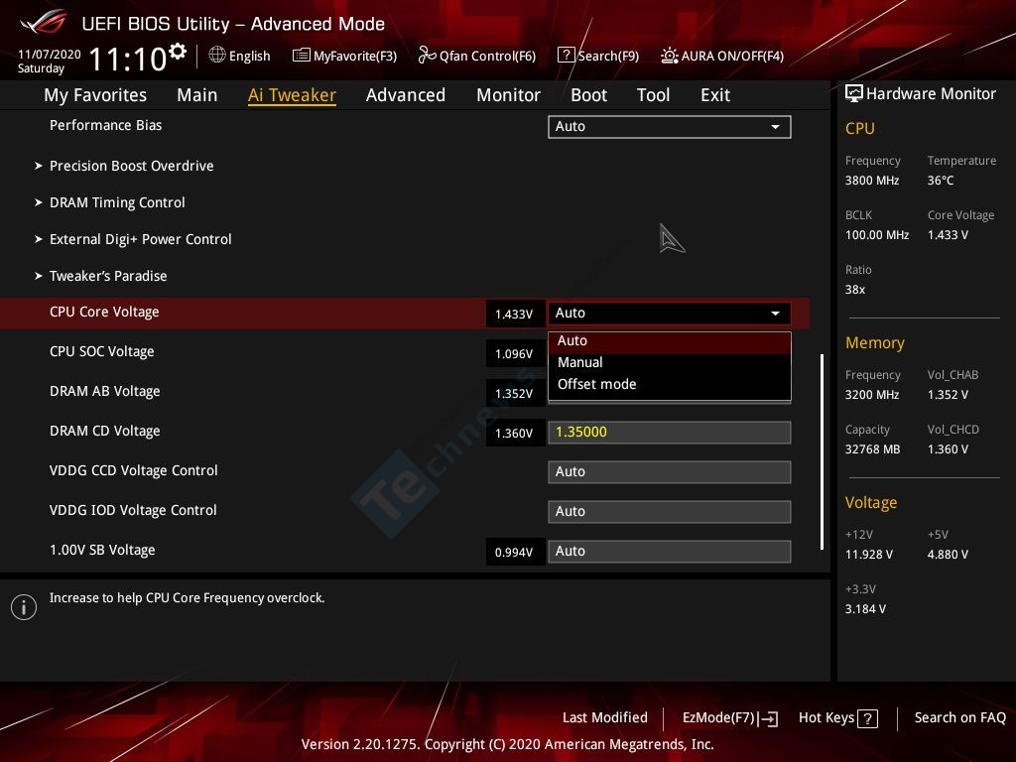Click the AURA light bulb icon
The width and height of the screenshot is (1016, 762).
tap(669, 56)
